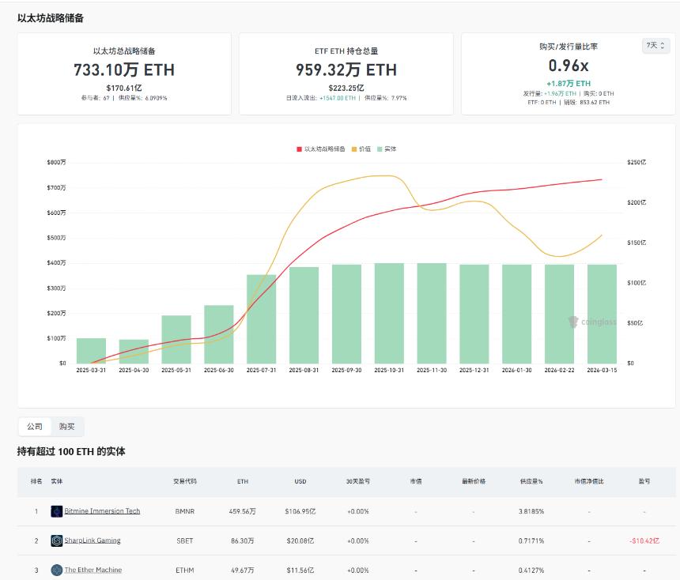This screenshot has height=580, width=680.
Task: Click the coinglass watermark logo on chart
Action: click(x=592, y=322)
